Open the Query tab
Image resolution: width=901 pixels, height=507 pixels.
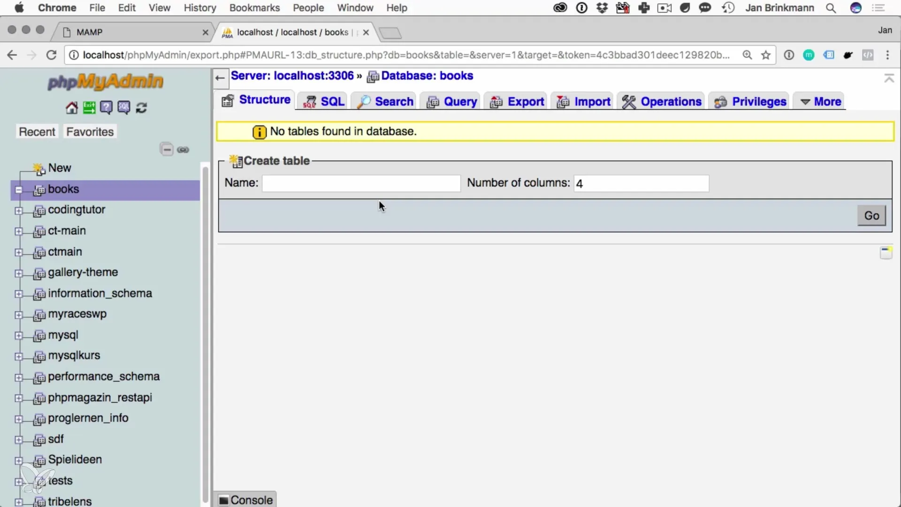point(451,101)
